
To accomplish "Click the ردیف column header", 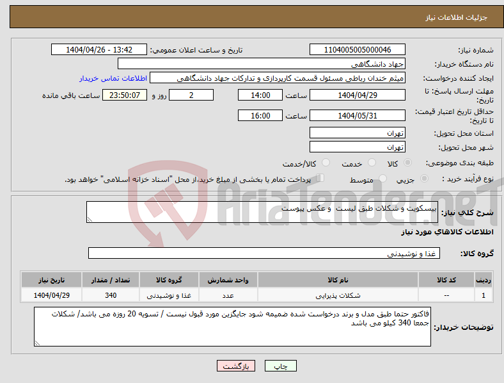I will click(x=484, y=280).
